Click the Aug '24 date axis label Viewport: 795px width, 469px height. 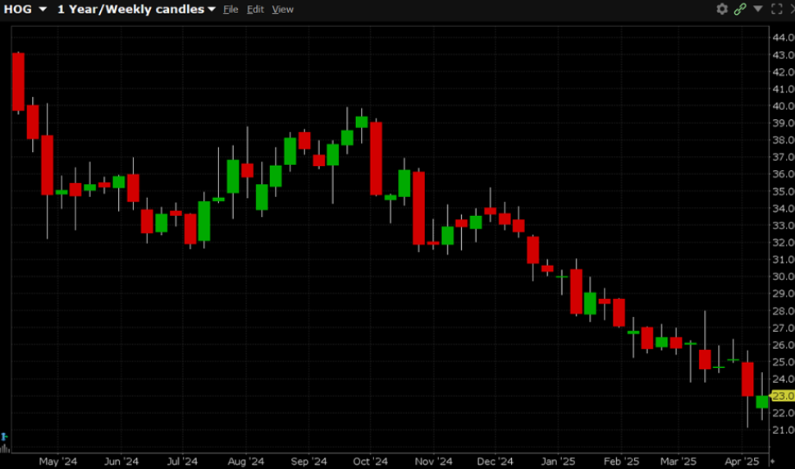pyautogui.click(x=246, y=462)
